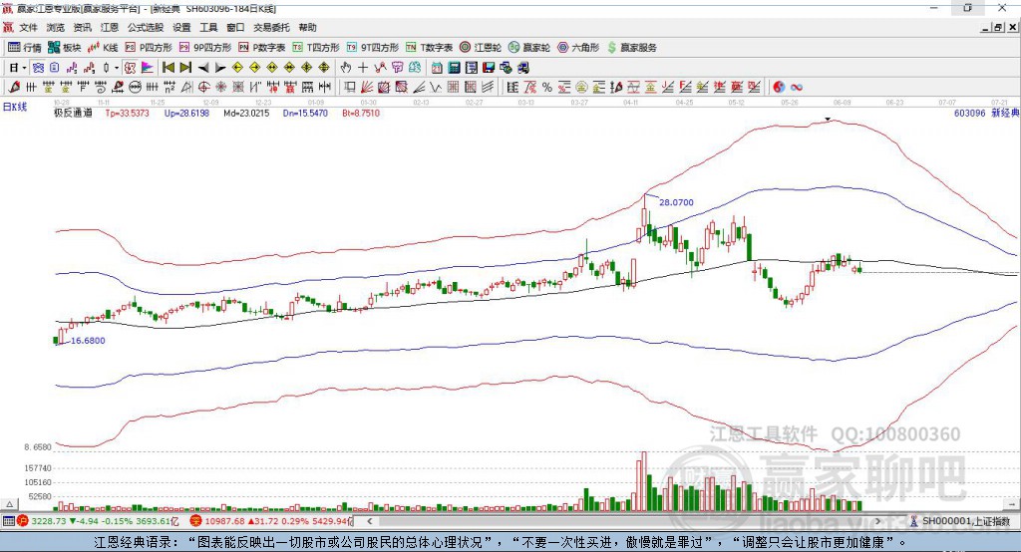
Task: Select the rectangle box drawing tool
Action: coord(350,88)
